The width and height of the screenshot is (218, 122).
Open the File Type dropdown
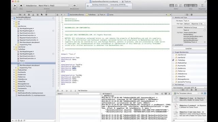click(194, 24)
